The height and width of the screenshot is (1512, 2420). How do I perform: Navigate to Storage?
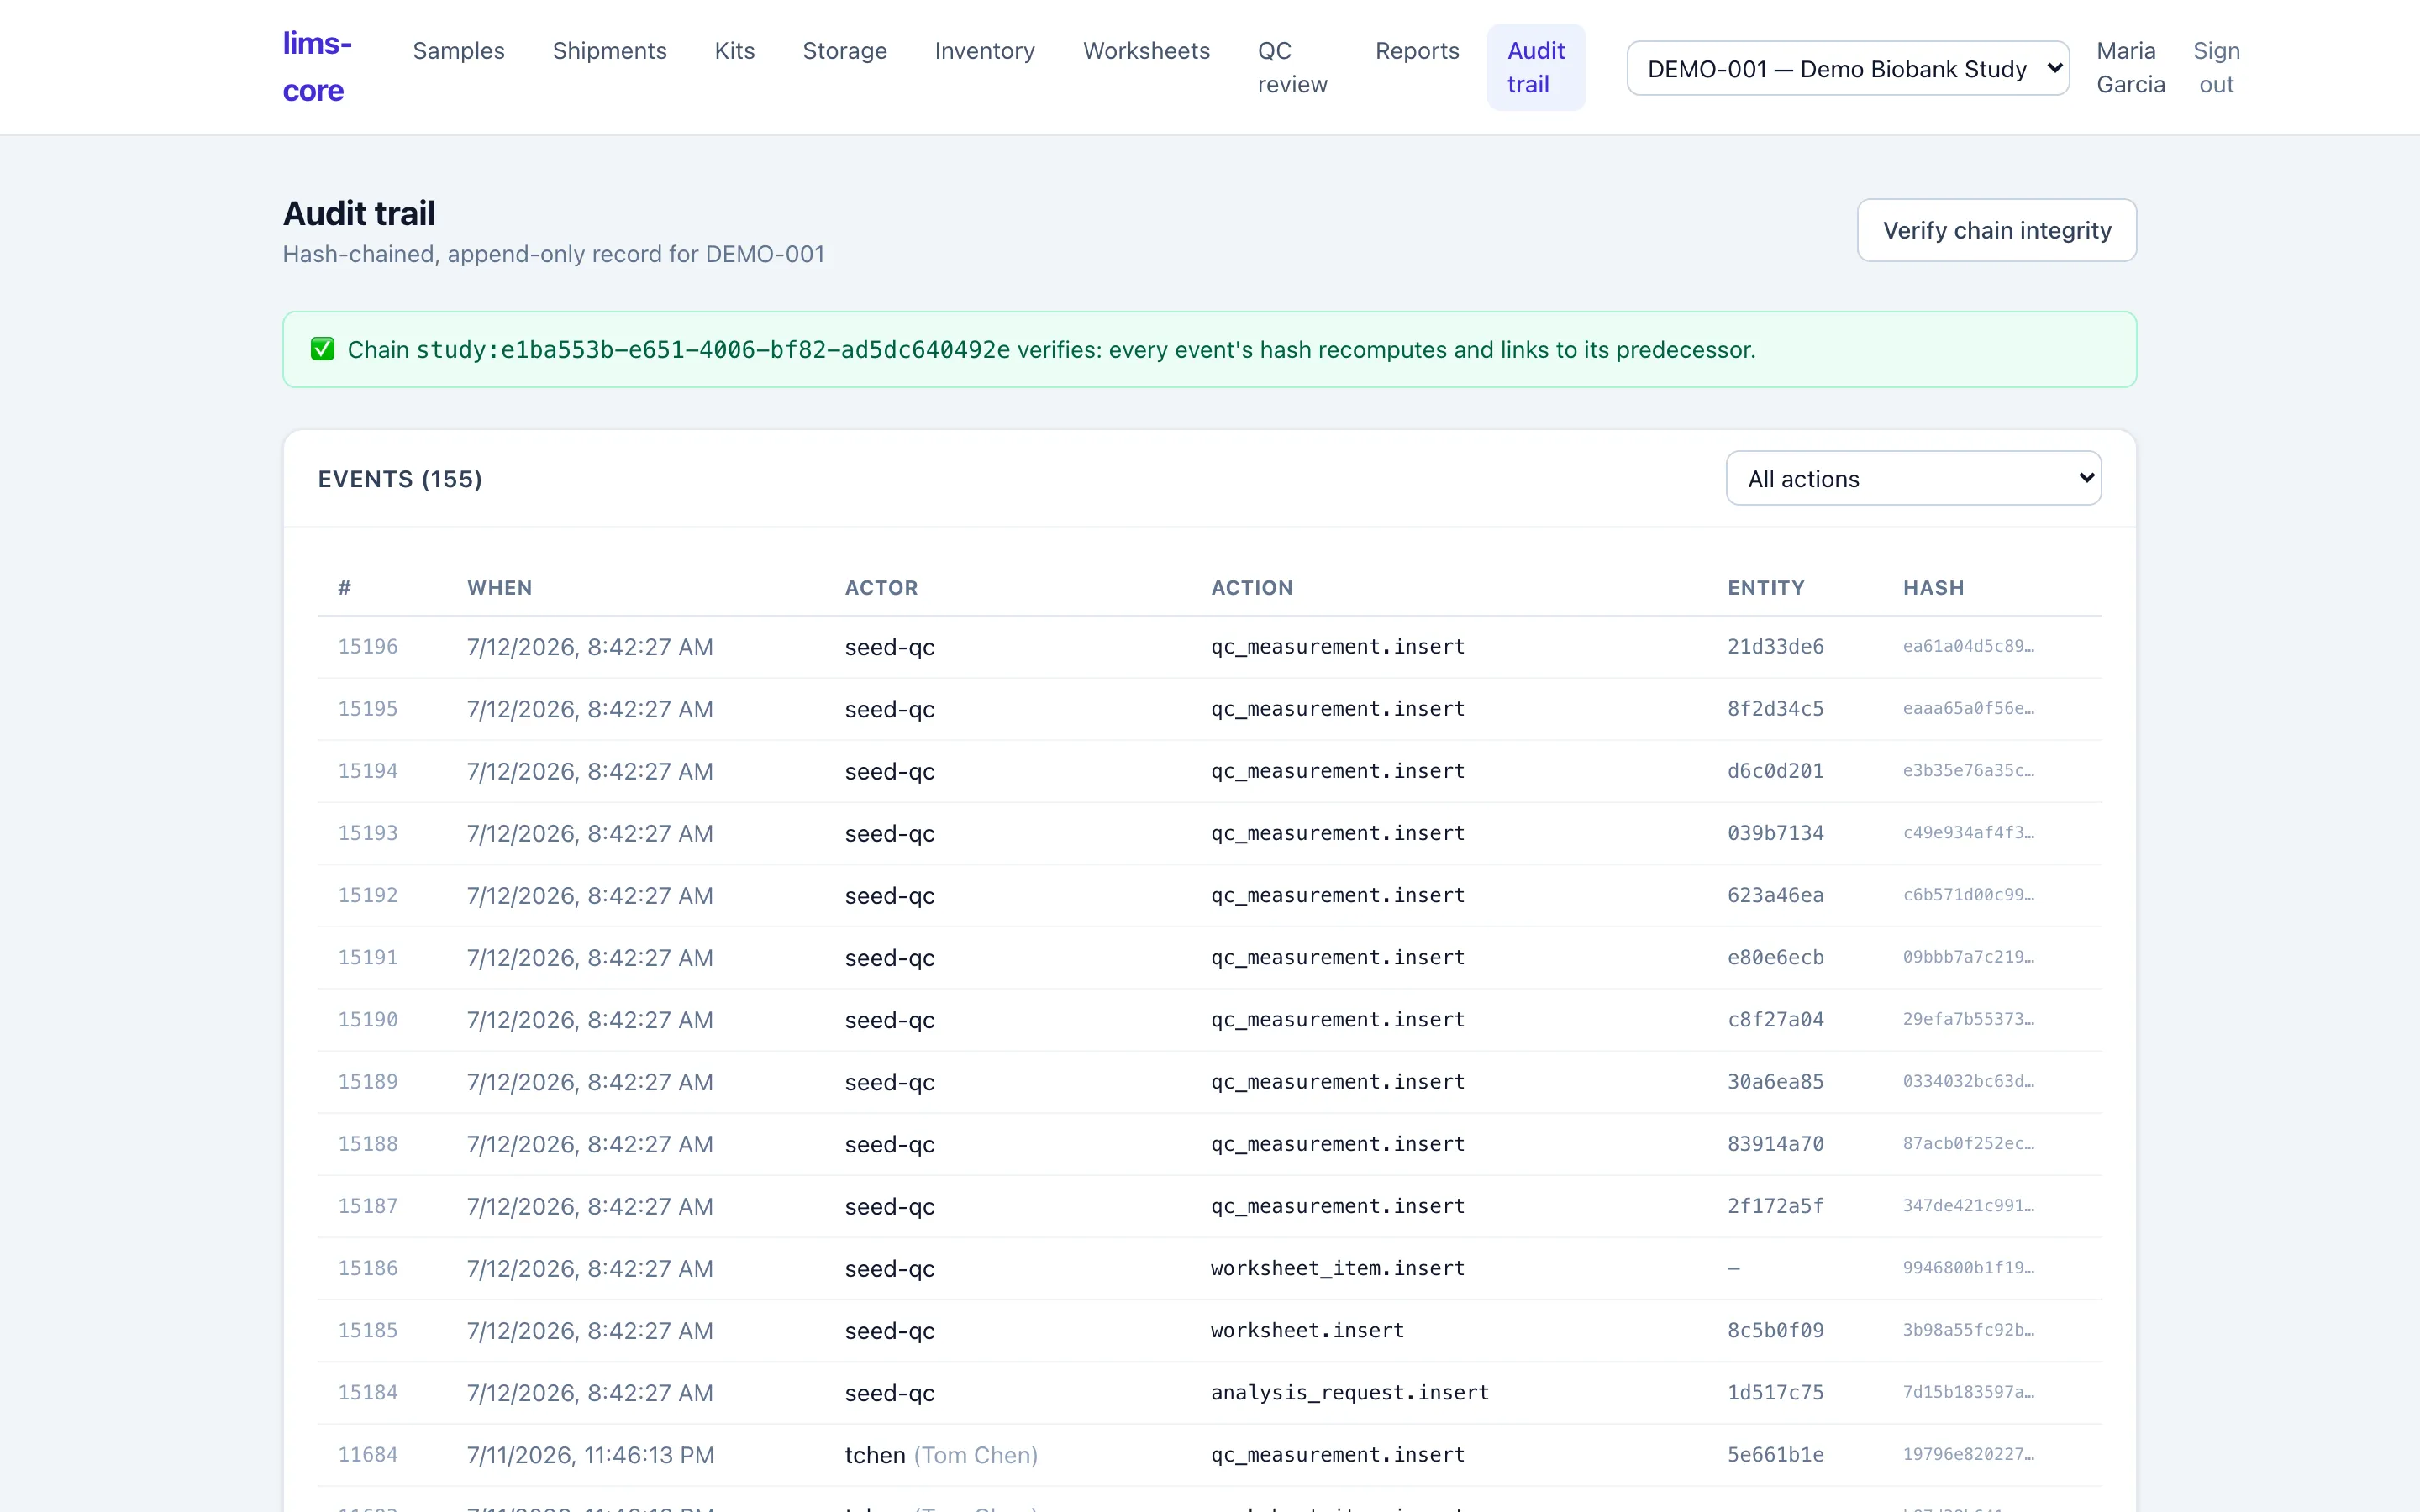[844, 51]
